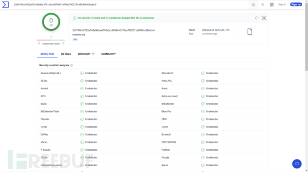Switch to the DETAILS tab
The width and height of the screenshot is (308, 172).
tap(66, 54)
